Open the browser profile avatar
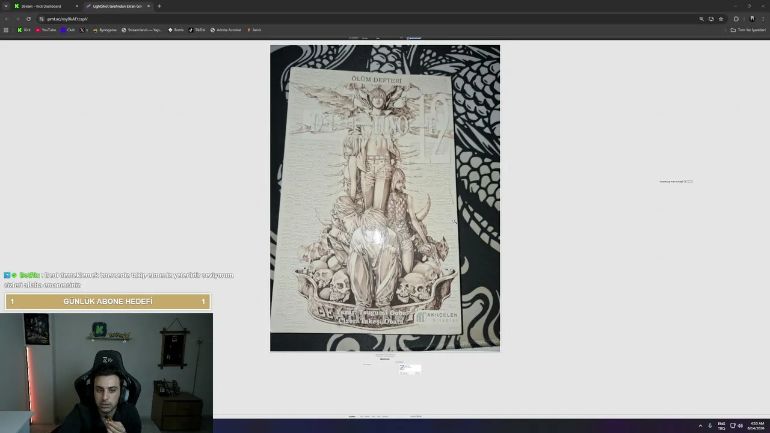Image resolution: width=770 pixels, height=433 pixels. coord(752,19)
